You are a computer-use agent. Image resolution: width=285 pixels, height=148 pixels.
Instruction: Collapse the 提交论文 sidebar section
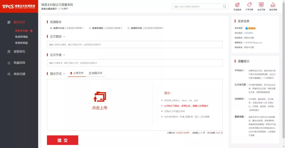(19, 22)
